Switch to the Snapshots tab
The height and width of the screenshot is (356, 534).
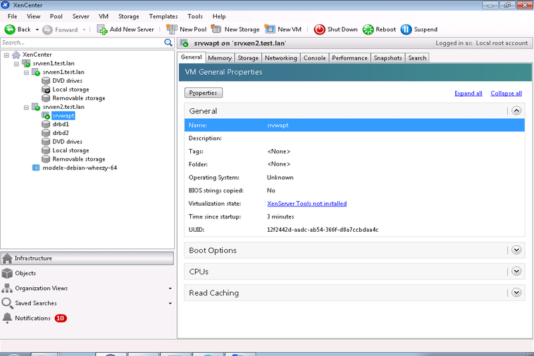pos(388,58)
